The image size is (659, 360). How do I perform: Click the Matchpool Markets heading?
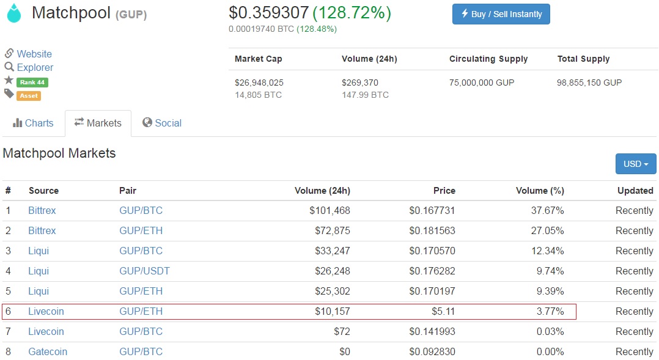pos(59,153)
